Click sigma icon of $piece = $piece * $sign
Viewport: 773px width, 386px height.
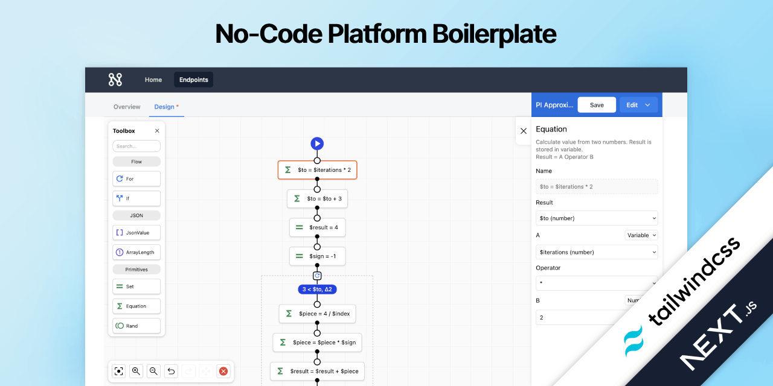pos(283,342)
